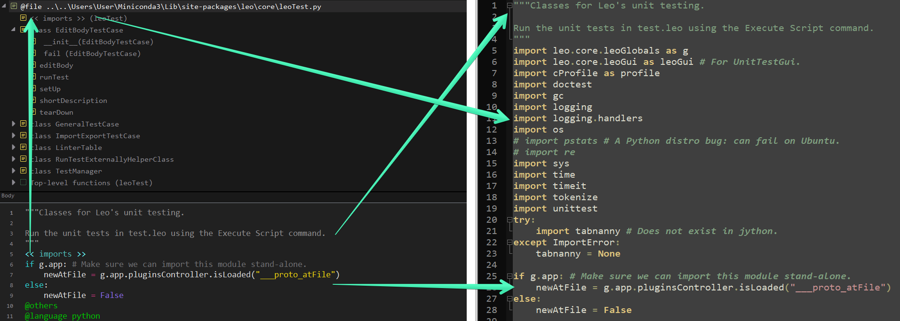Click the class GeneralTestCase node icon
Image resolution: width=900 pixels, height=321 pixels.
tap(23, 124)
